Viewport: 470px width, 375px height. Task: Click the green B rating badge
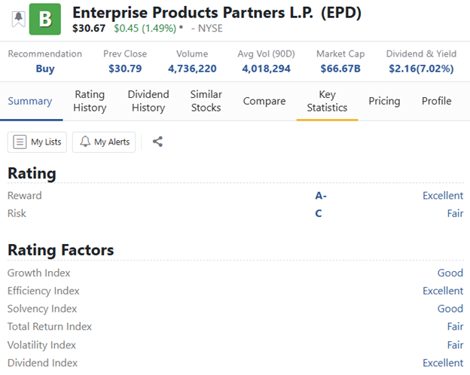click(44, 20)
